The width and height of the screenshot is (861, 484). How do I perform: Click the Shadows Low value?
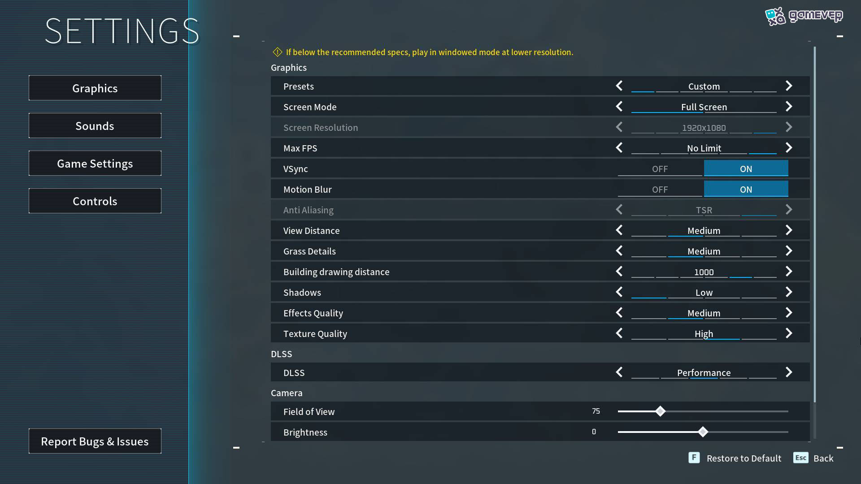[x=704, y=292]
